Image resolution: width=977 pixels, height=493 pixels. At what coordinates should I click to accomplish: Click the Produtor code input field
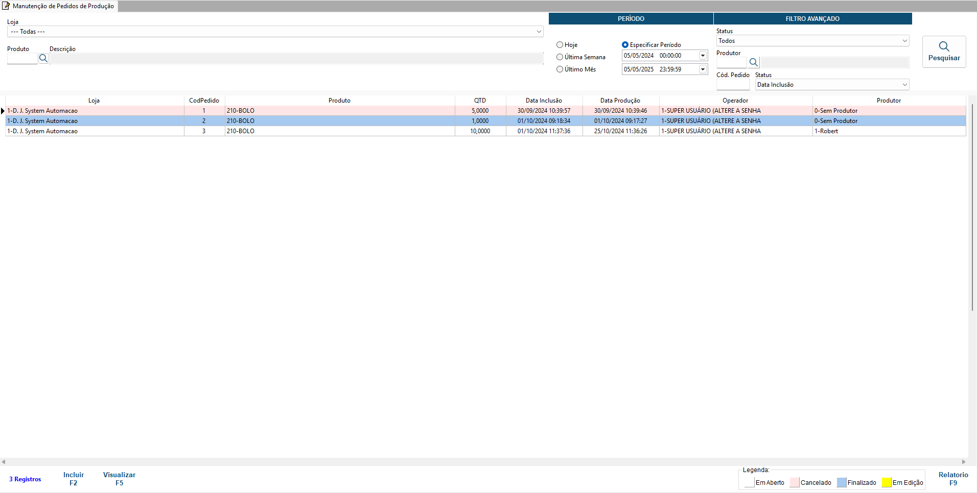click(731, 63)
